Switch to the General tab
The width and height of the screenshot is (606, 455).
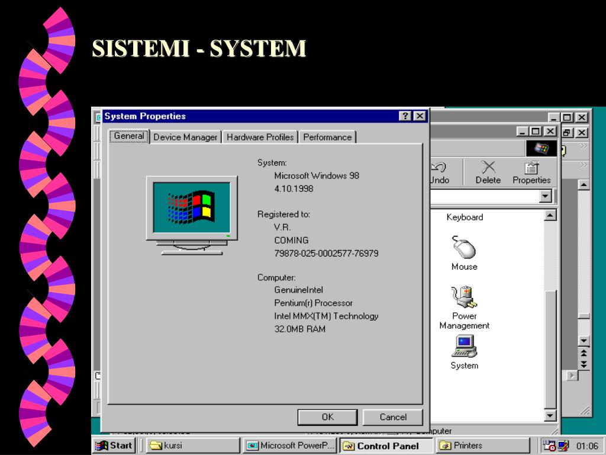(x=129, y=136)
